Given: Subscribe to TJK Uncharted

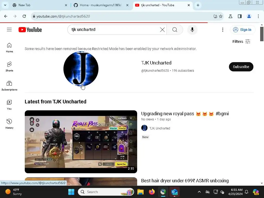Looking at the screenshot, I should point(241,67).
